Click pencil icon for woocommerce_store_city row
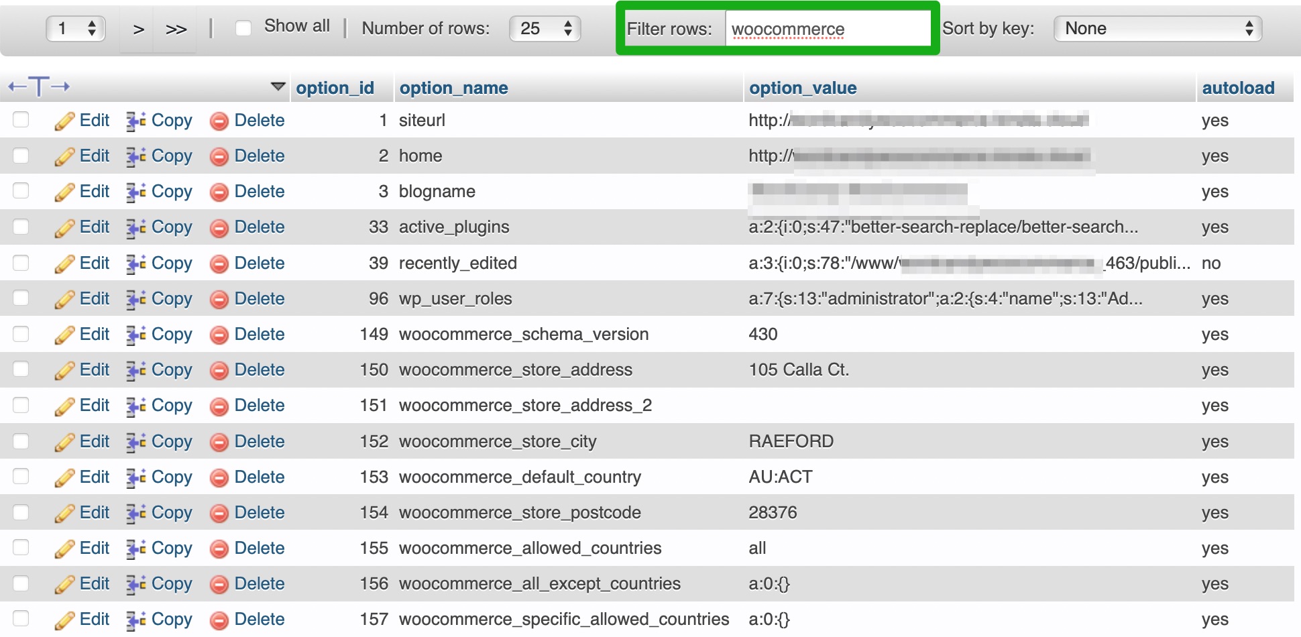The height and width of the screenshot is (637, 1301). pos(64,442)
